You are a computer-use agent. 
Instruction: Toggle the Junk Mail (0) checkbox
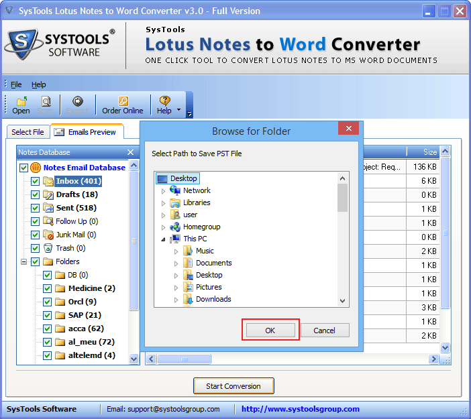tap(36, 235)
